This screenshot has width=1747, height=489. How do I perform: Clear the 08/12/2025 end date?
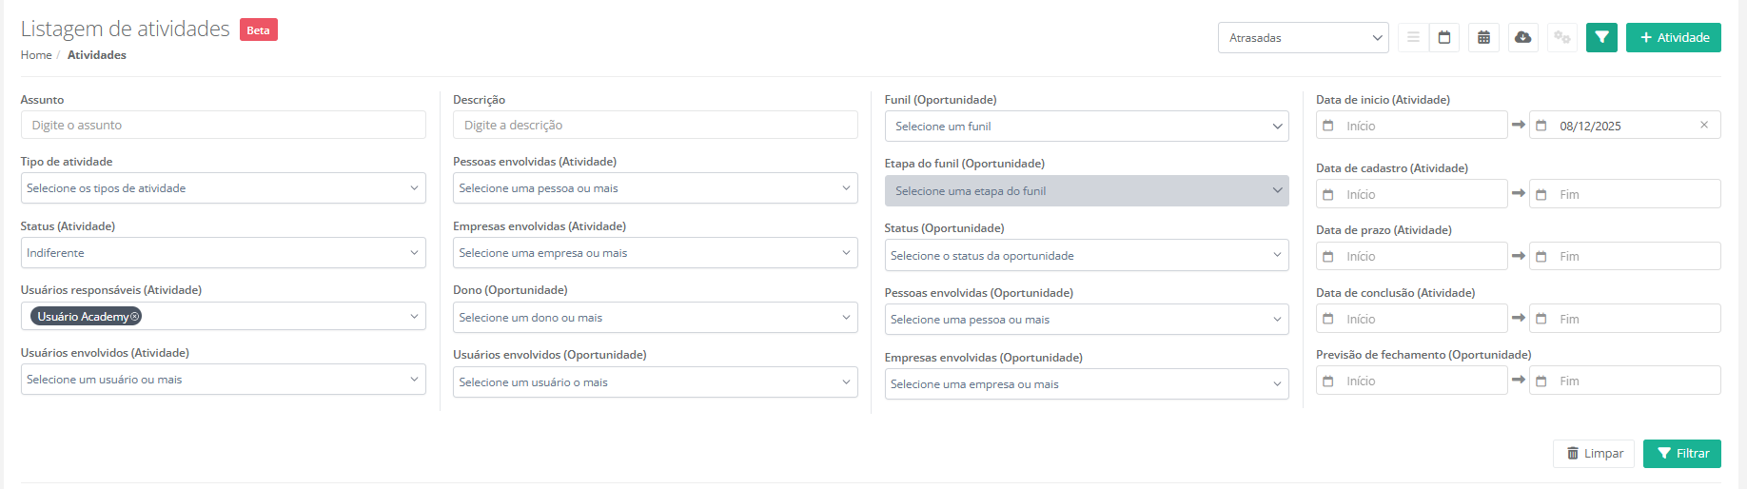point(1703,126)
